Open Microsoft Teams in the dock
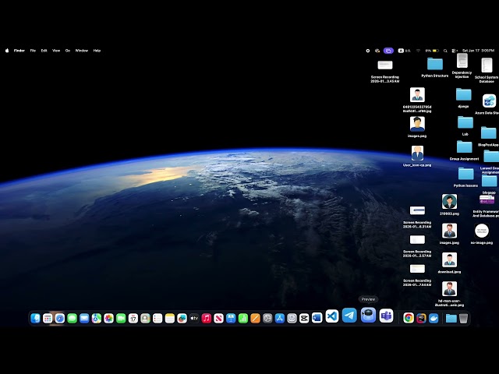Screen dimensions: 499x374 click(x=386, y=316)
